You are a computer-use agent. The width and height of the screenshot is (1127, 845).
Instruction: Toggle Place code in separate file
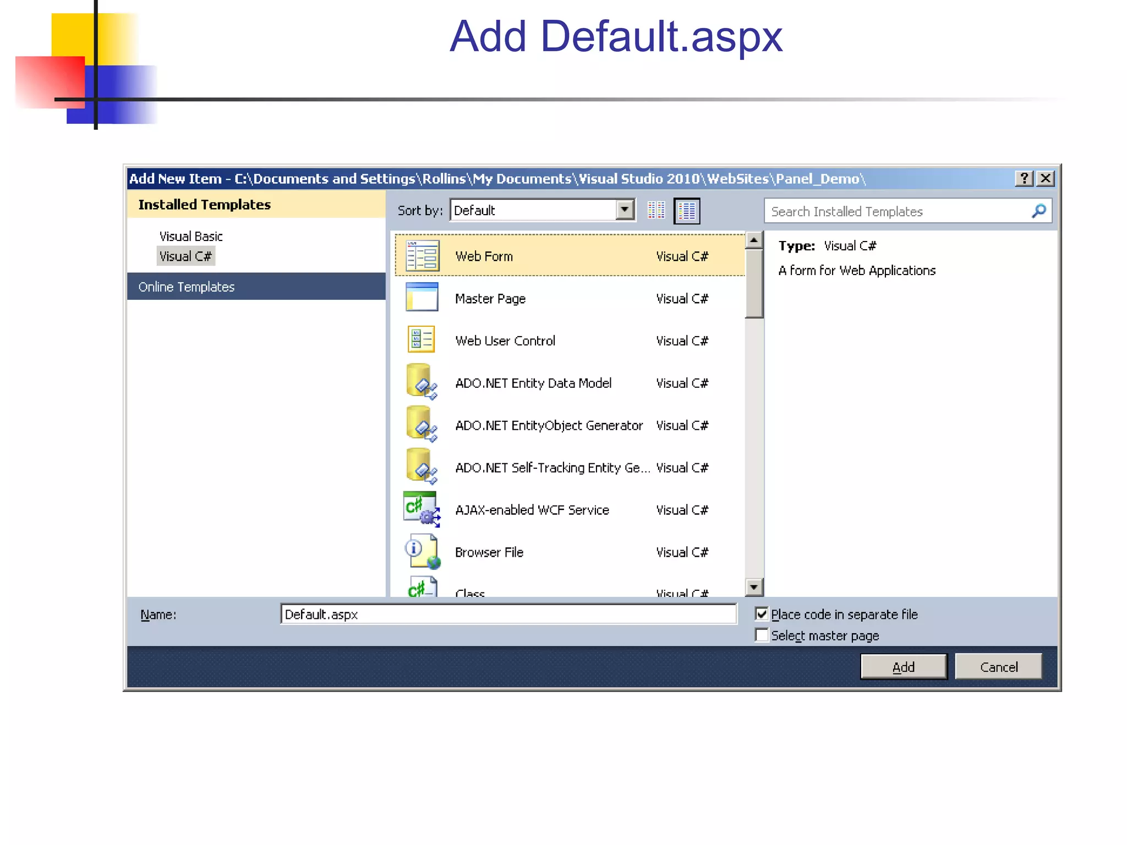(762, 614)
